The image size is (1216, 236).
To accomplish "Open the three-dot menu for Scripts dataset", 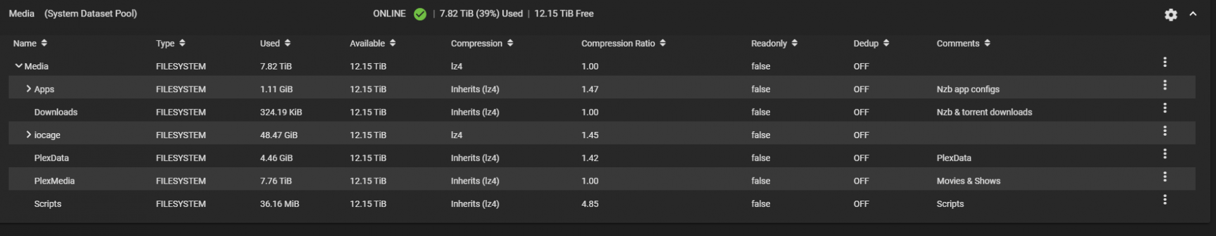I will (1165, 199).
